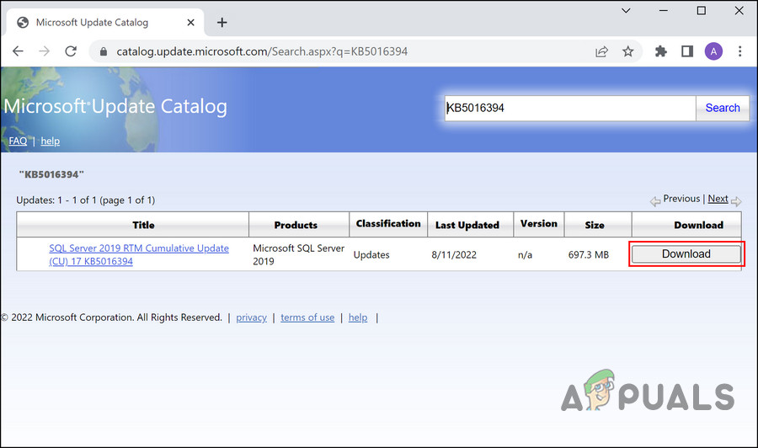Open the help link in header
The height and width of the screenshot is (448, 758).
(x=51, y=141)
